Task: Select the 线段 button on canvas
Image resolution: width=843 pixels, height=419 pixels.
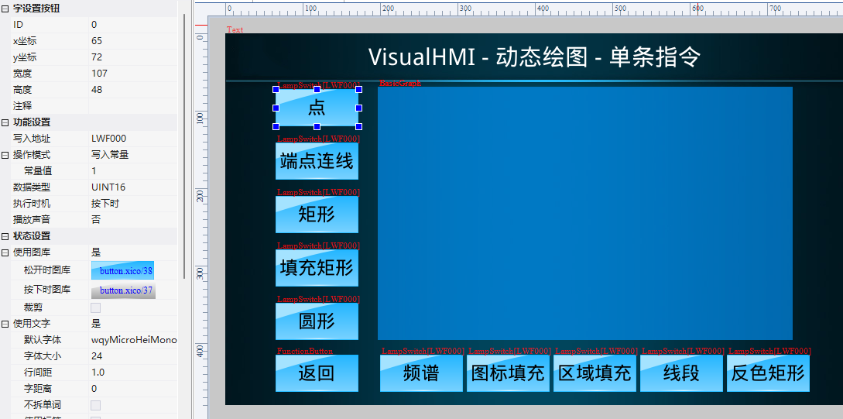Action: [x=681, y=373]
